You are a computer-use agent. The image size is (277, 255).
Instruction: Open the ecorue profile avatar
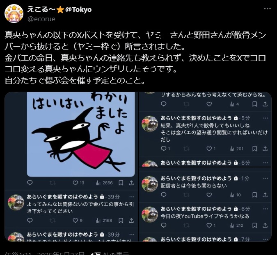[14, 14]
